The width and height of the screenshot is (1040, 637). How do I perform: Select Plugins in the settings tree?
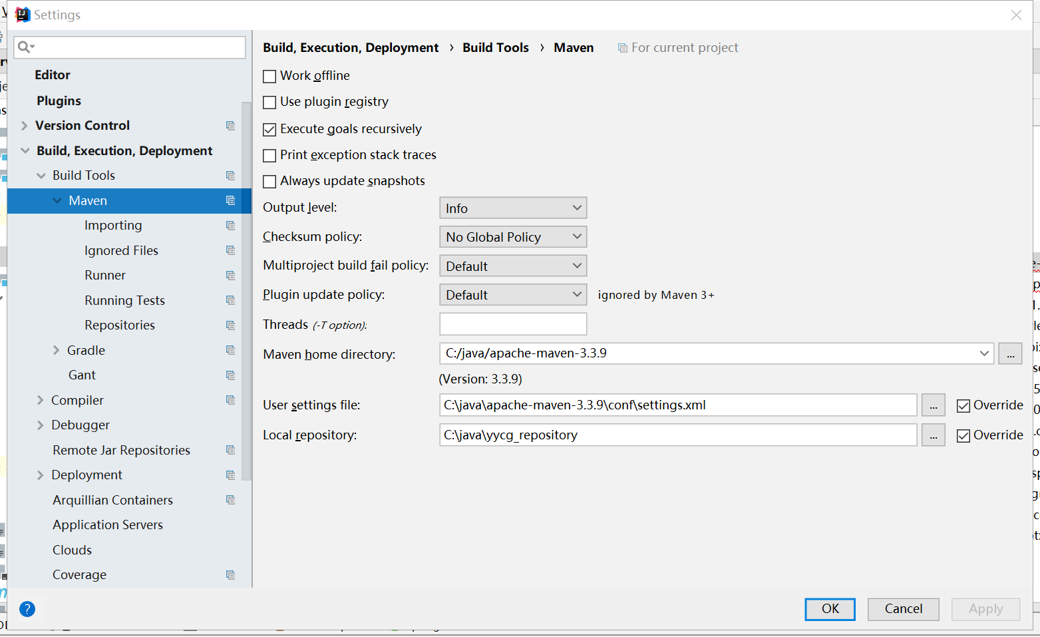coord(59,101)
